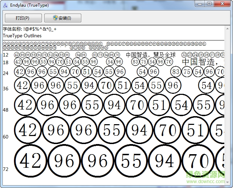233x188 pixels.
Task: Click the circled 70 glyph in the 72pt row
Action: tap(197, 161)
